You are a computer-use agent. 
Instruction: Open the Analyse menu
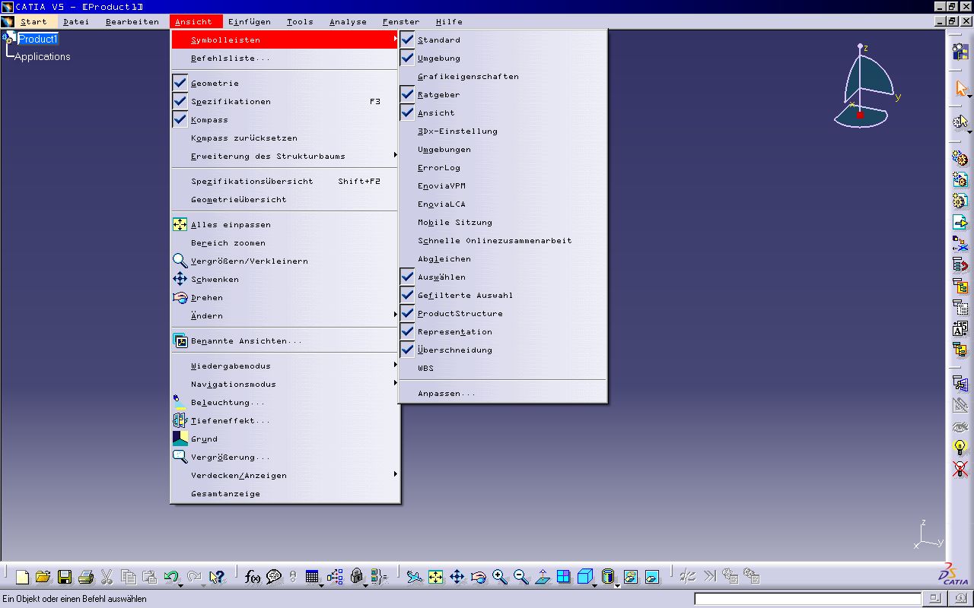pos(349,21)
